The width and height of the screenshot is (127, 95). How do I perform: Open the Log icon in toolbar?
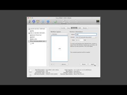coord(98,21)
